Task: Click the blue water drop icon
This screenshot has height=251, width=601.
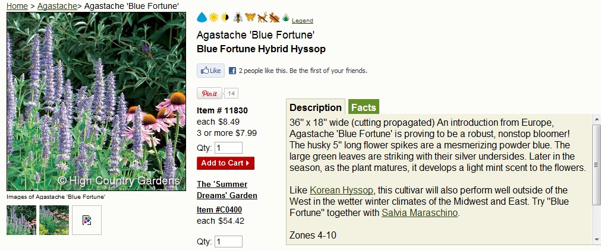Action: point(202,17)
